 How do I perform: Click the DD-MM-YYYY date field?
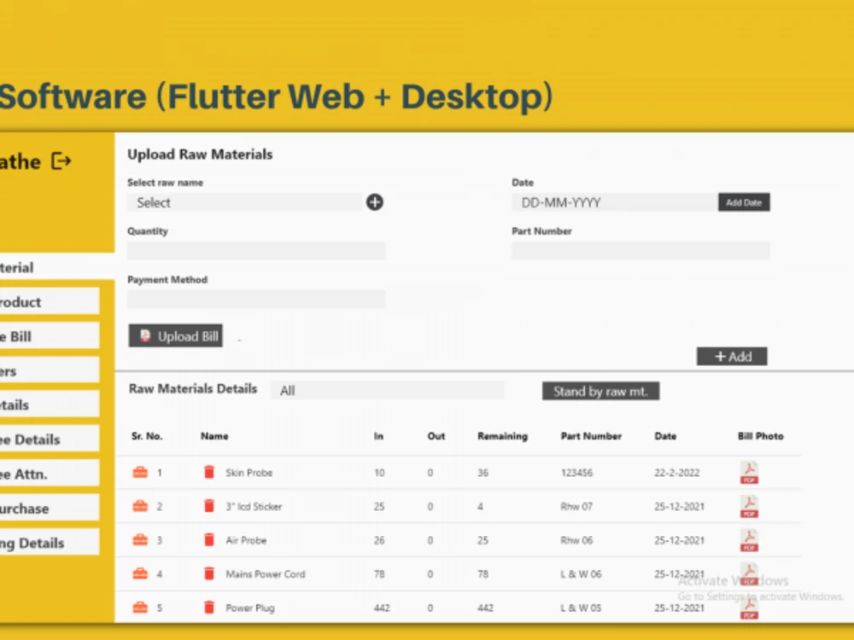point(614,202)
